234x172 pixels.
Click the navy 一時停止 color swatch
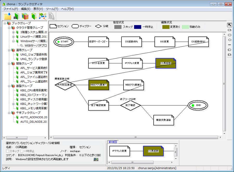pos(138,27)
